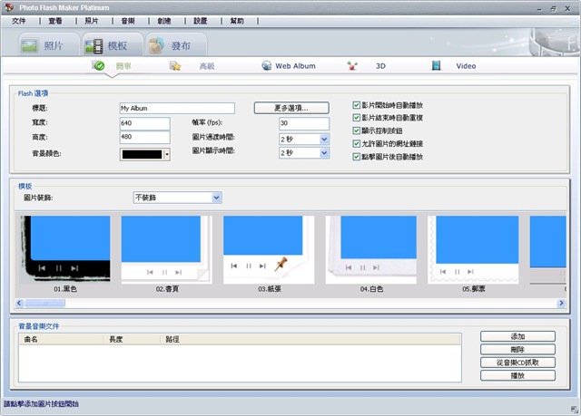The image size is (581, 416).
Task: Click previous icon in 01.黑色 template preview
Action: coord(42,268)
